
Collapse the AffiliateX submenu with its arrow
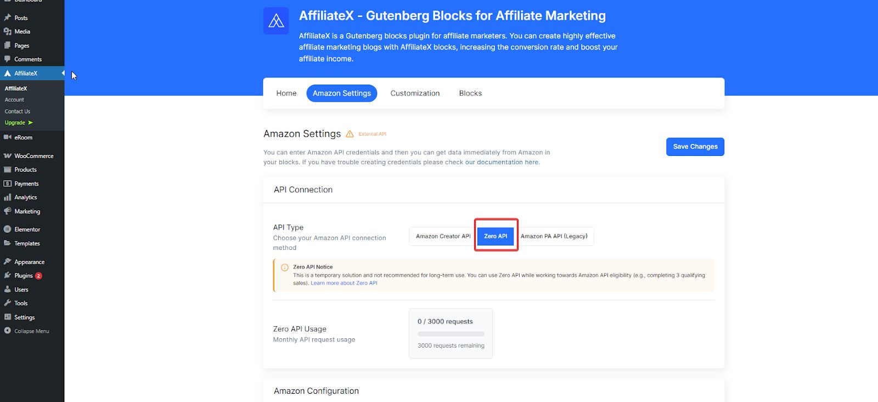coord(63,72)
